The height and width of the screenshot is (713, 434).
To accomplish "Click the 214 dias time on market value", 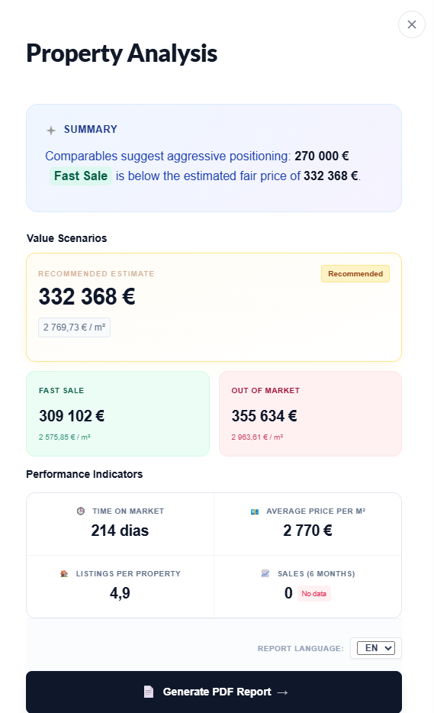I will (120, 531).
